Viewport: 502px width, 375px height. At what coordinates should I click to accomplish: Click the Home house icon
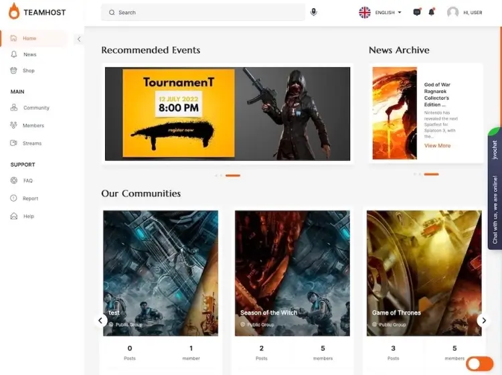pos(13,38)
